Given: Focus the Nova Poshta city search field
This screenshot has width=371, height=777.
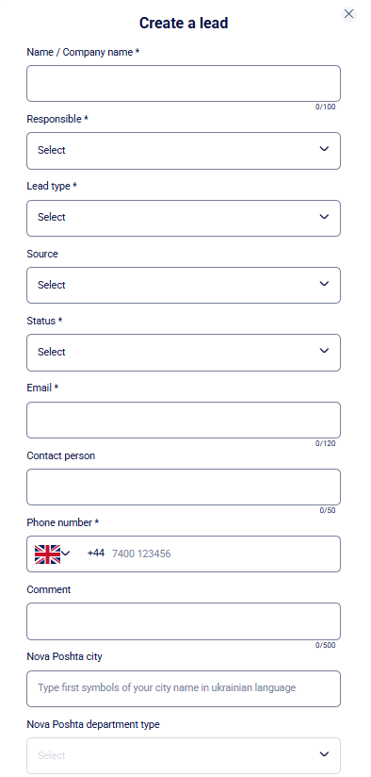Looking at the screenshot, I should [184, 688].
